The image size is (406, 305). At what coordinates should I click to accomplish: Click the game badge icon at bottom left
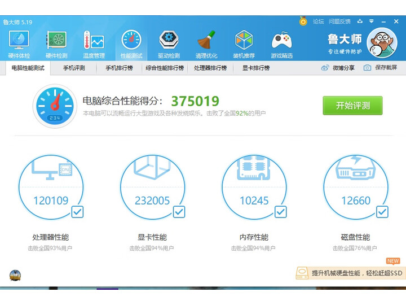15,276
